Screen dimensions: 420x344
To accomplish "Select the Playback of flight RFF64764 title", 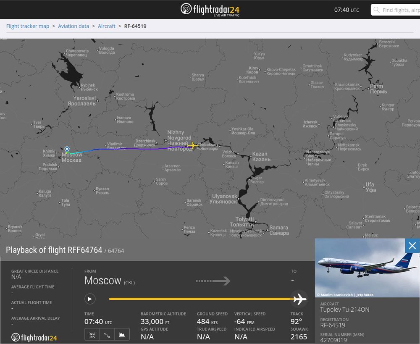I will pyautogui.click(x=54, y=250).
